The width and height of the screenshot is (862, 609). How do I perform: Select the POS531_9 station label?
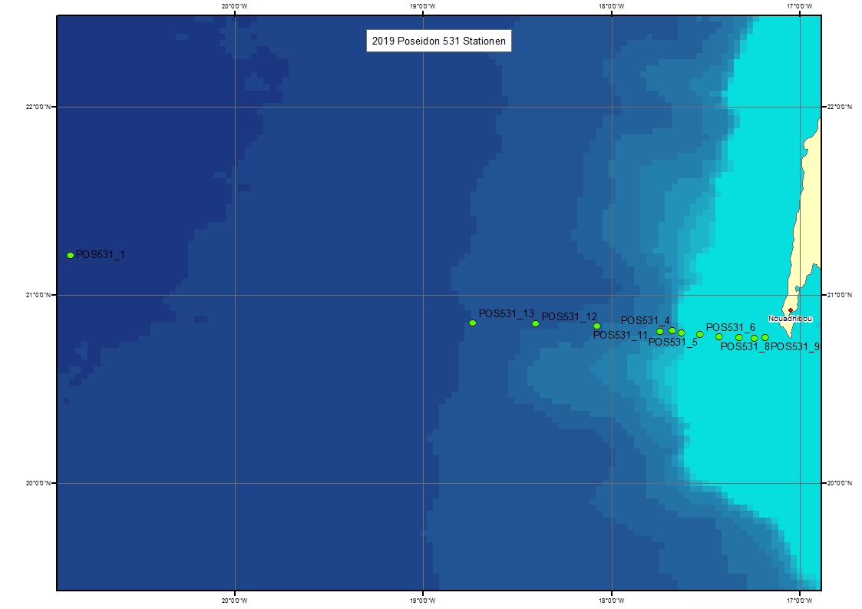coord(795,347)
